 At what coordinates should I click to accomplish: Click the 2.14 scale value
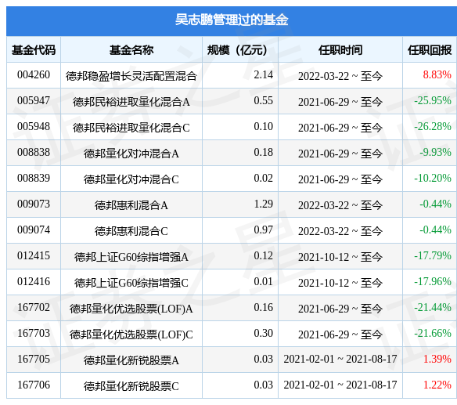pos(263,75)
